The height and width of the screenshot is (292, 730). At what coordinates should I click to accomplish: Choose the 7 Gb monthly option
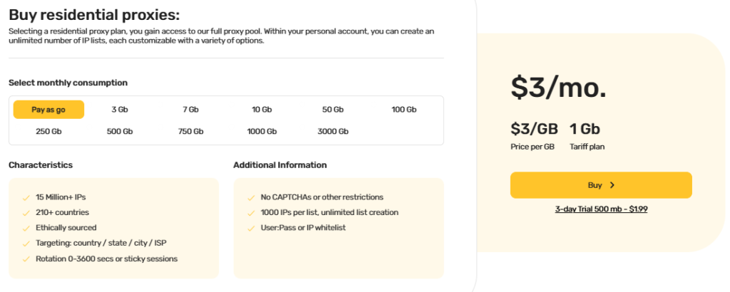(190, 110)
